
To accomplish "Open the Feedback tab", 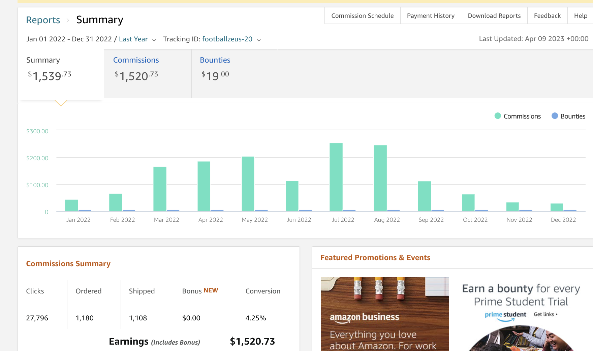I will pos(547,16).
